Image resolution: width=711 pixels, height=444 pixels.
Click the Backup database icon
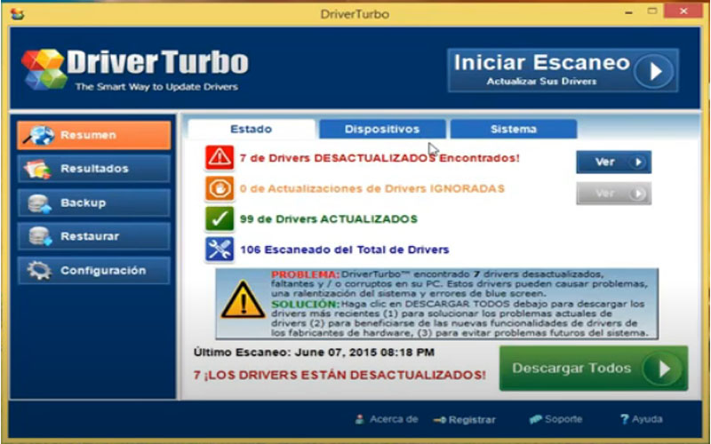pos(39,203)
